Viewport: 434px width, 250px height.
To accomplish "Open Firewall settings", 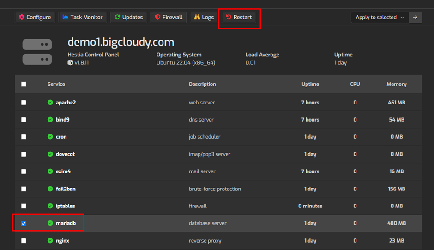I will [x=168, y=17].
